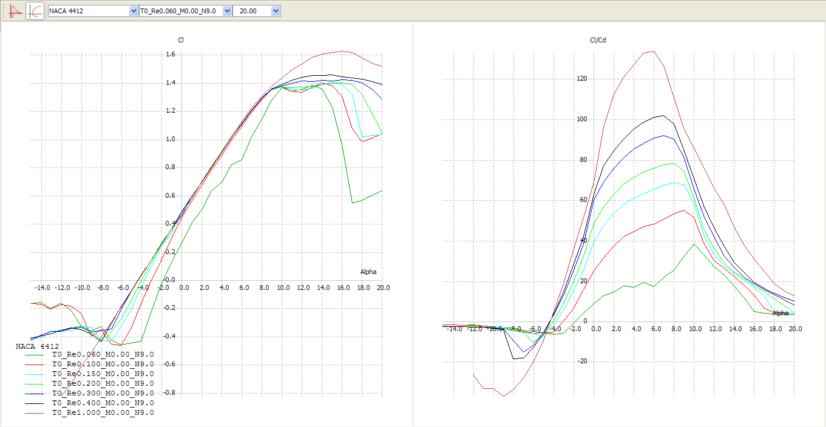
Task: Select the red line swatch for T0_Re0.100
Action: [x=34, y=365]
